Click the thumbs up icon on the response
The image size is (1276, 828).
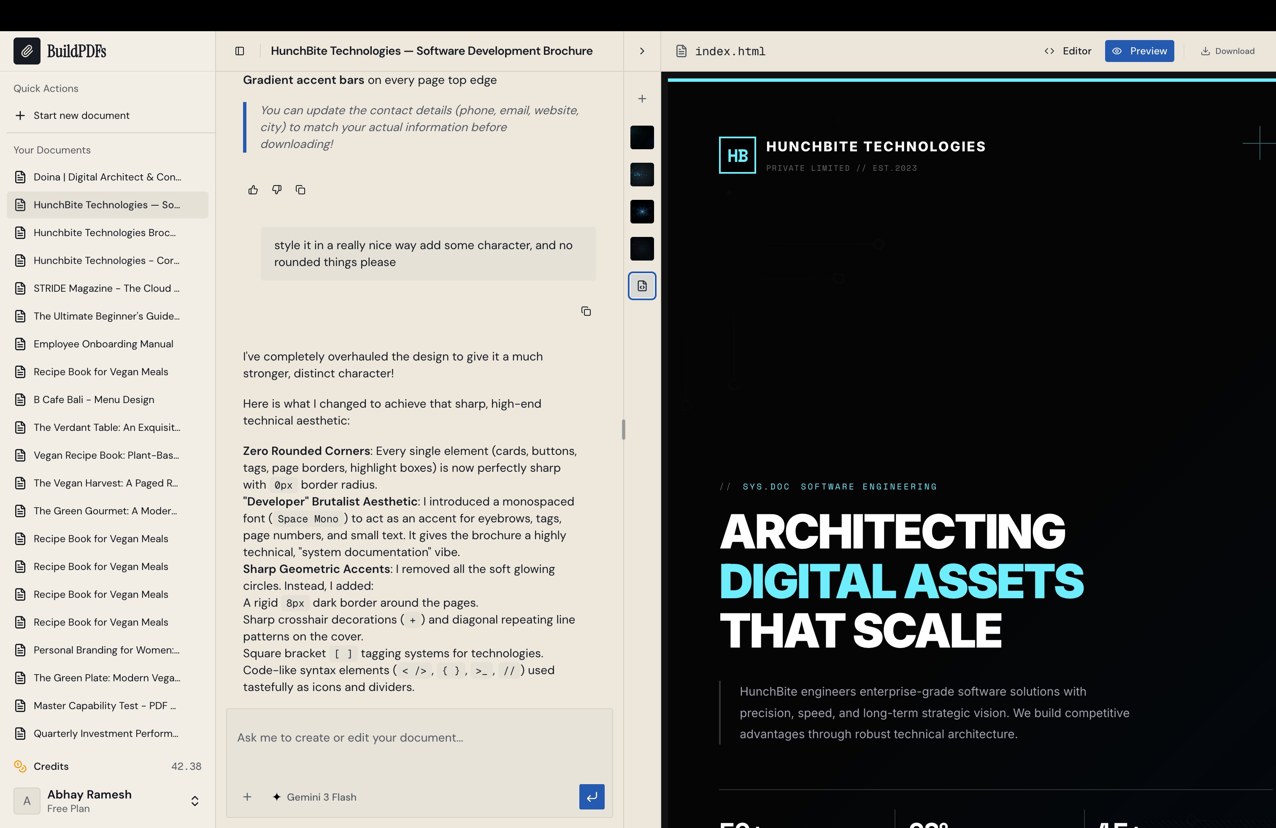tap(252, 190)
